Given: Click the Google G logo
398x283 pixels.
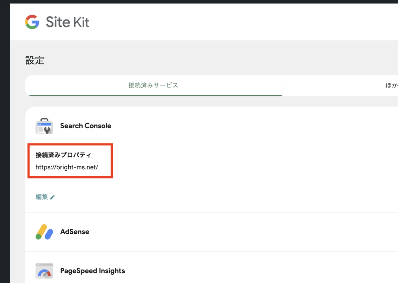Looking at the screenshot, I should (32, 22).
